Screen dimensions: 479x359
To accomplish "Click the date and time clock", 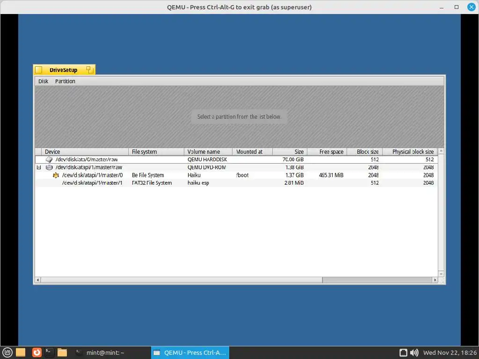I will pyautogui.click(x=450, y=352).
